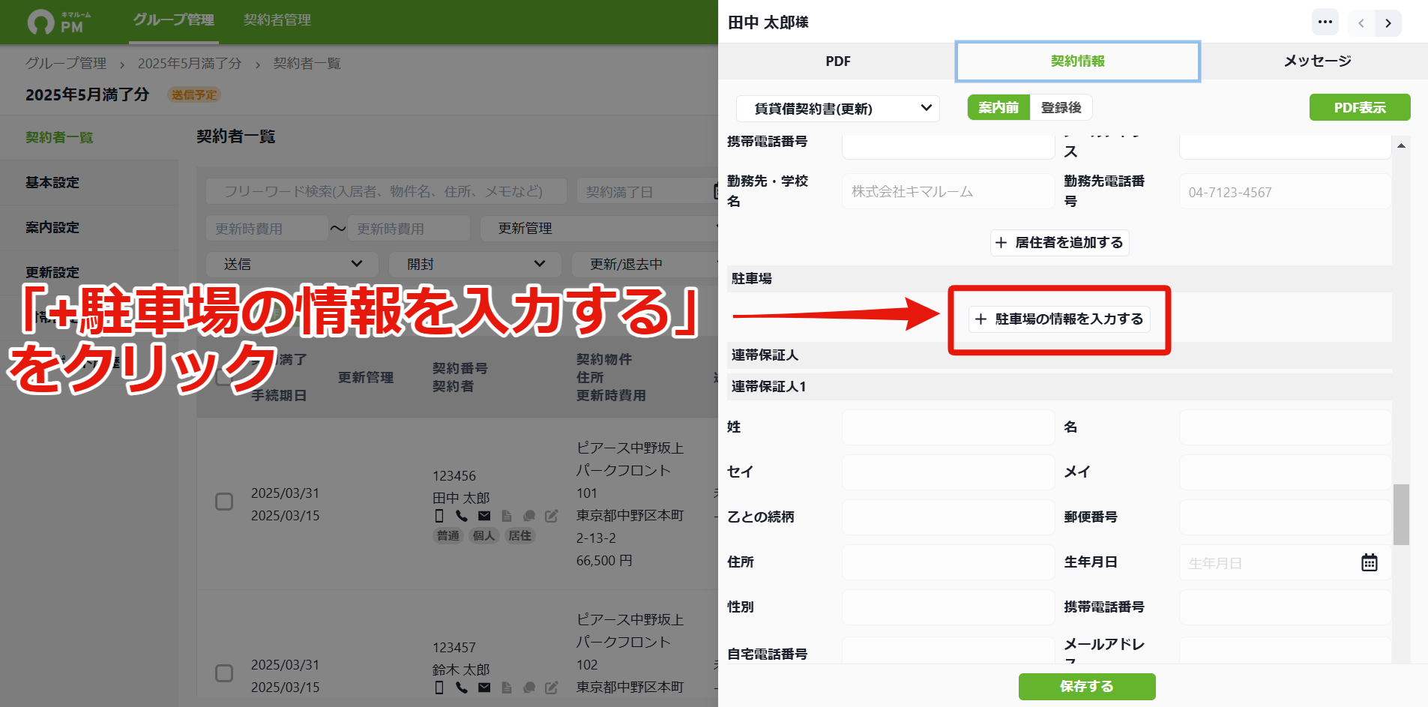Open the 開封 filter dropdown
The image size is (1428, 707).
[x=475, y=264]
